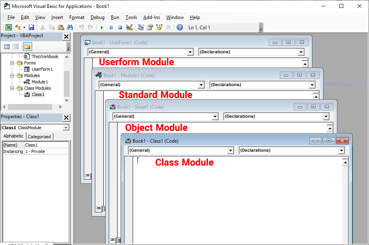Image resolution: width=369 pixels, height=245 pixels.
Task: Click View Object icon in Project panel
Action: [x=16, y=47]
